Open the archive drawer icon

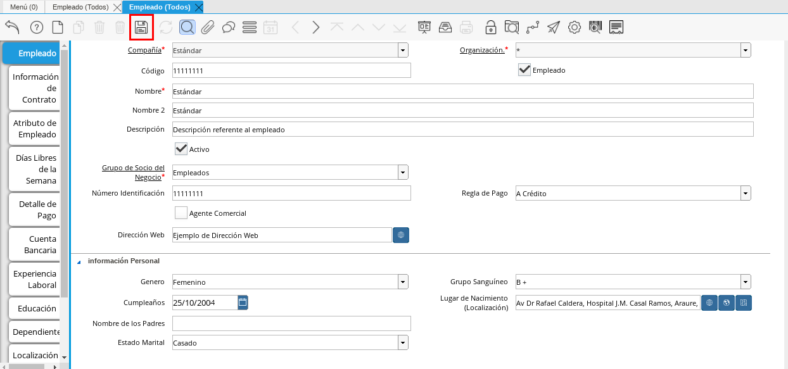(x=445, y=27)
